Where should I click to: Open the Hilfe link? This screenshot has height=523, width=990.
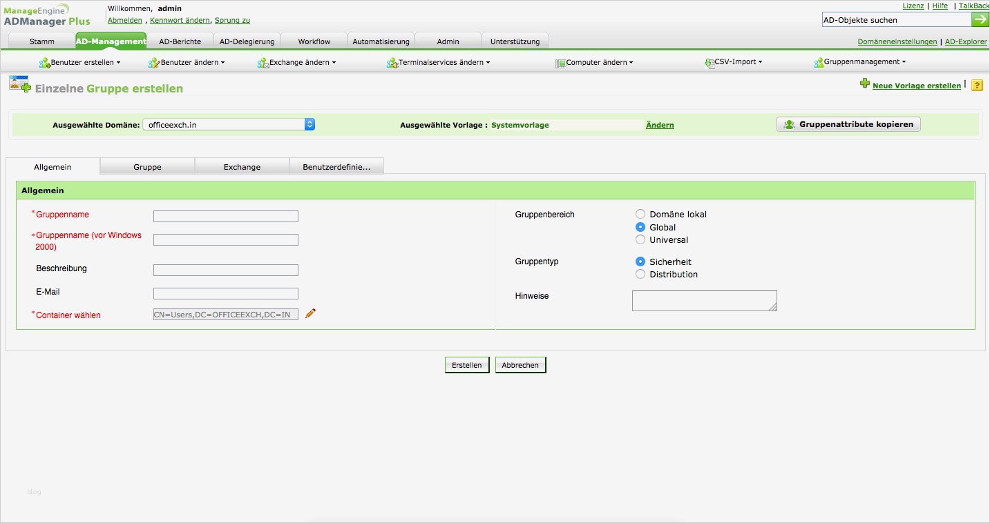click(x=940, y=6)
